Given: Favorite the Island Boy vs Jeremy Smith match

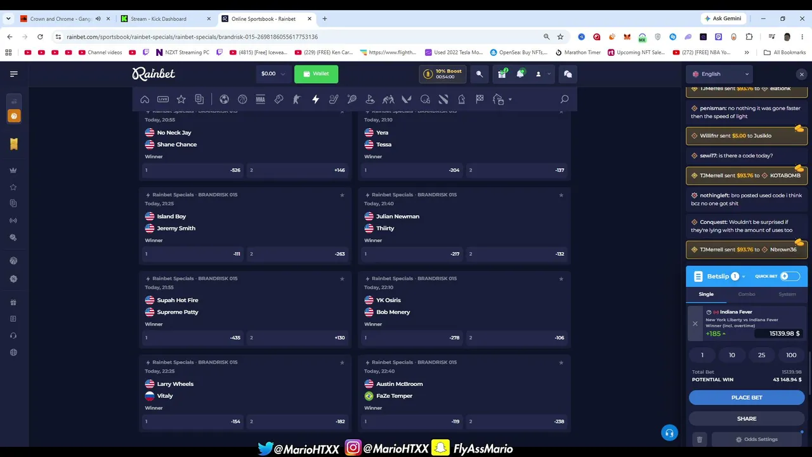Looking at the screenshot, I should [x=342, y=195].
